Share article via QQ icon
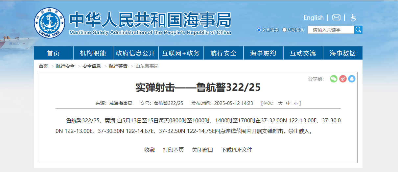The image size is (398, 172). (352, 79)
